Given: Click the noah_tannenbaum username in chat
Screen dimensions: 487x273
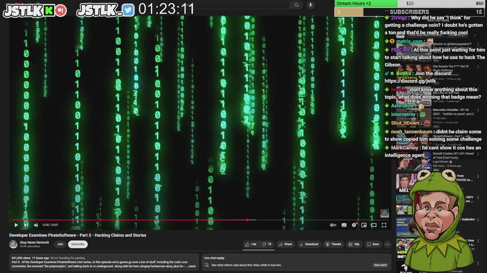Looking at the screenshot, I should tap(412, 132).
